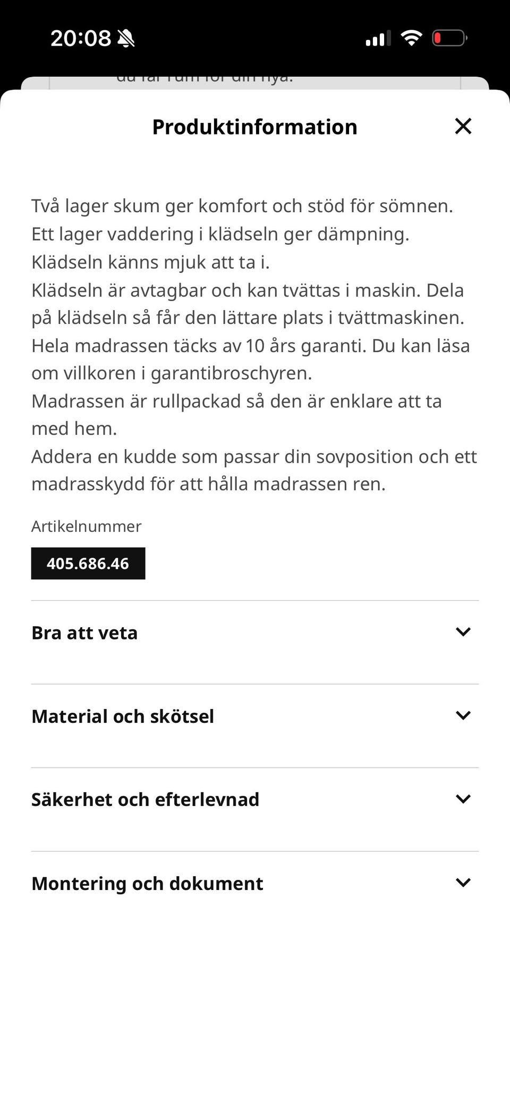Tap the Produktinformation heading
The image size is (510, 1107).
pos(254,127)
